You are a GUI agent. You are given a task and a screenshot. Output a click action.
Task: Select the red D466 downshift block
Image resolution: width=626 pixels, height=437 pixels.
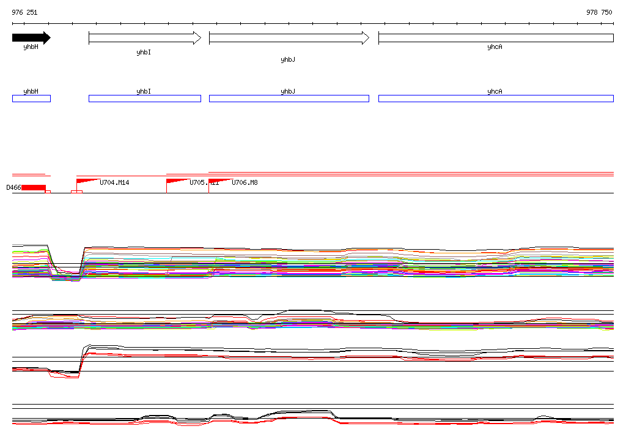[34, 187]
